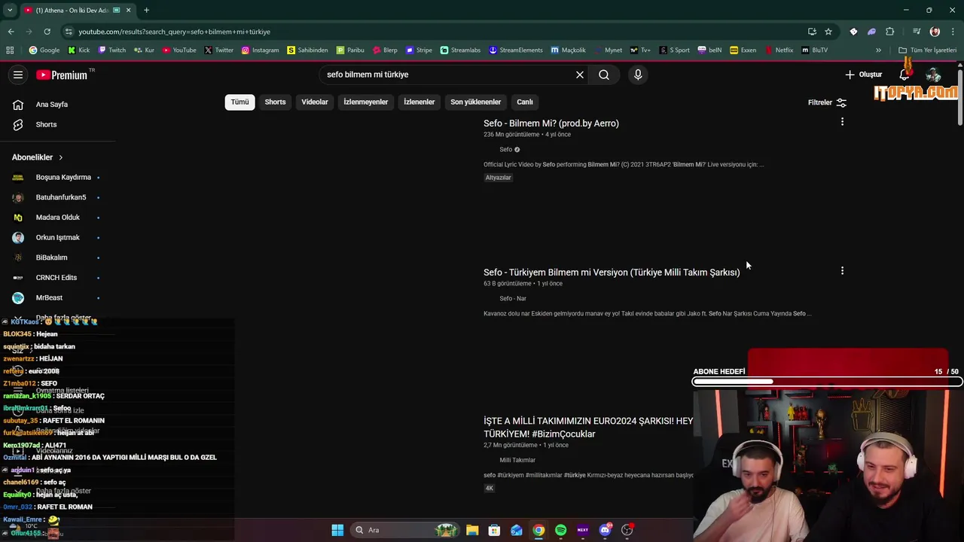Open the Streamlabs bookmark
This screenshot has height=542, width=964.
[460, 50]
